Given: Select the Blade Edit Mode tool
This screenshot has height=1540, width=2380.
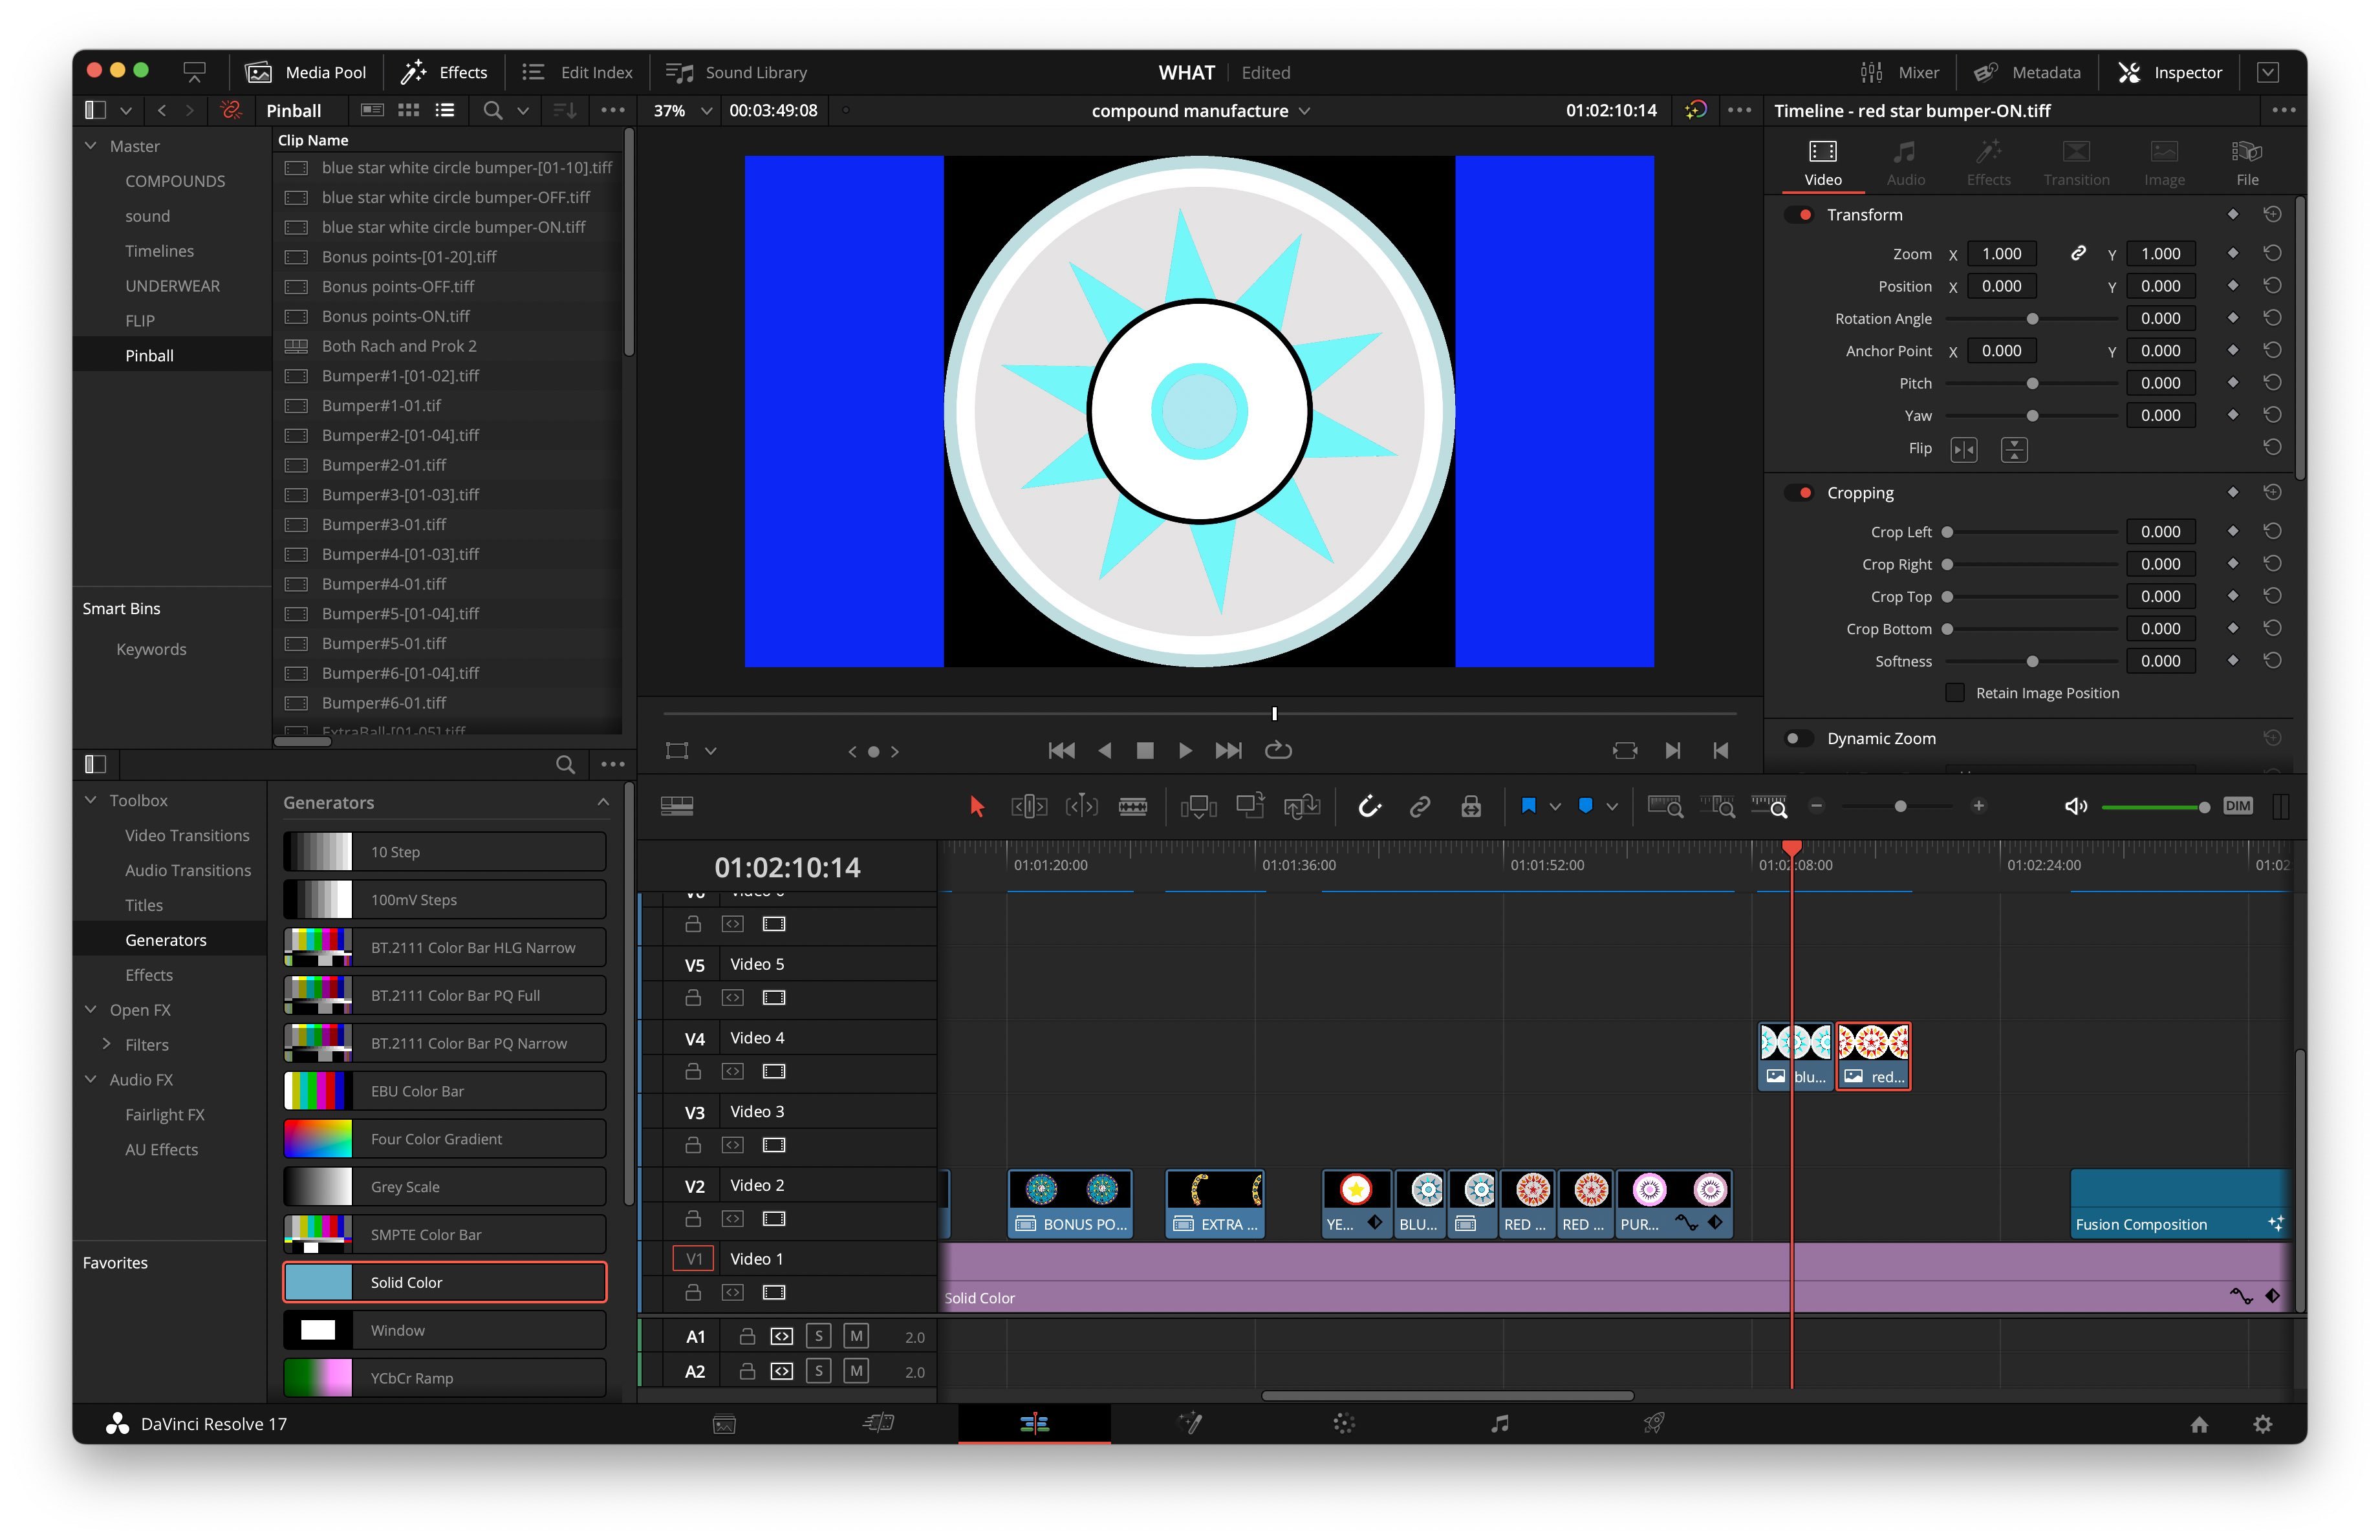Looking at the screenshot, I should 1133,806.
